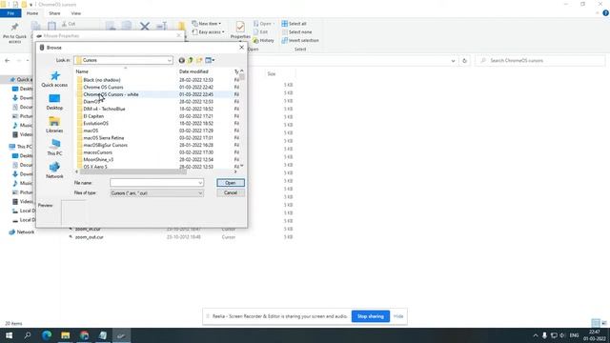Image resolution: width=610 pixels, height=343 pixels.
Task: Click Select none in ribbon
Action: point(296,32)
